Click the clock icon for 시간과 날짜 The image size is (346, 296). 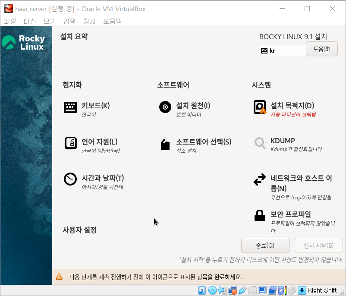click(x=70, y=179)
